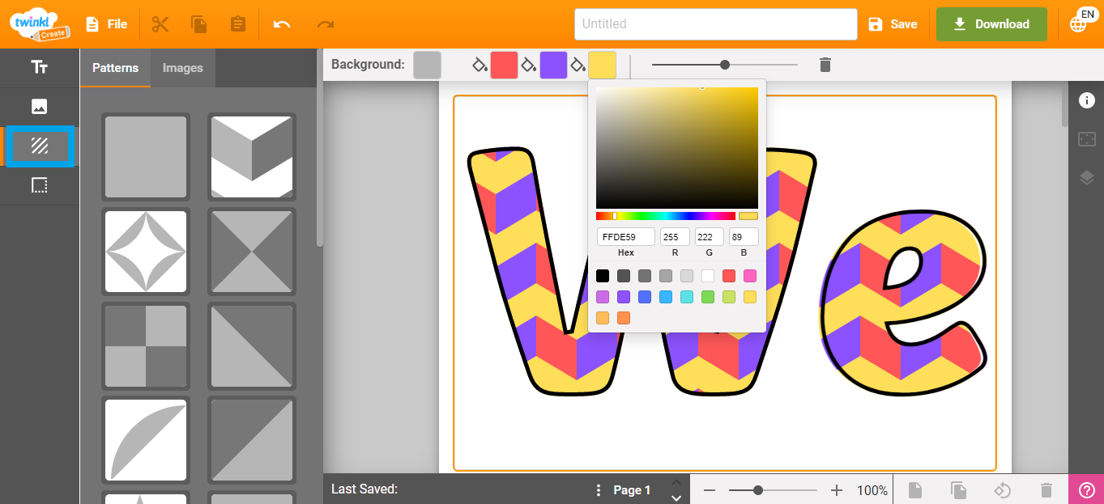Click the G value field

[710, 237]
